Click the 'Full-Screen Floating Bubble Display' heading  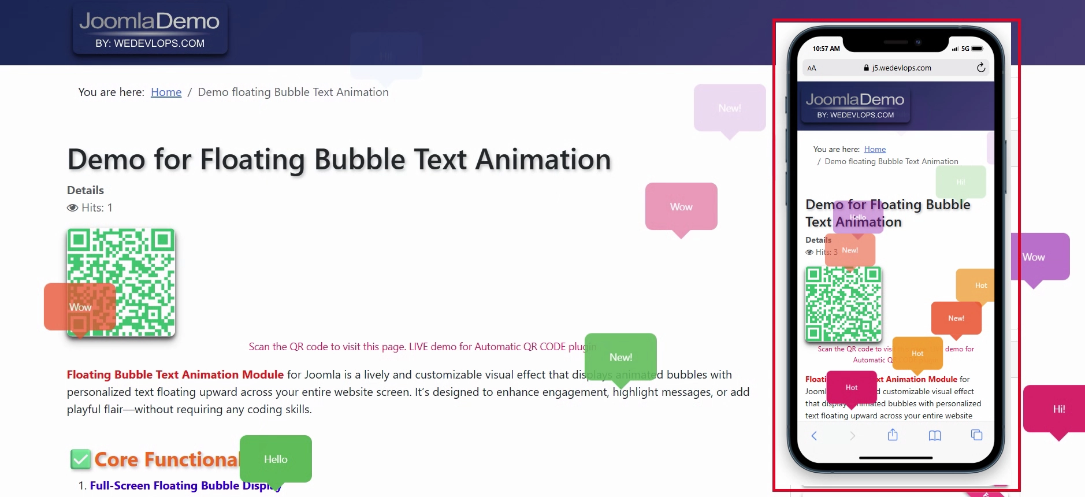coord(185,485)
